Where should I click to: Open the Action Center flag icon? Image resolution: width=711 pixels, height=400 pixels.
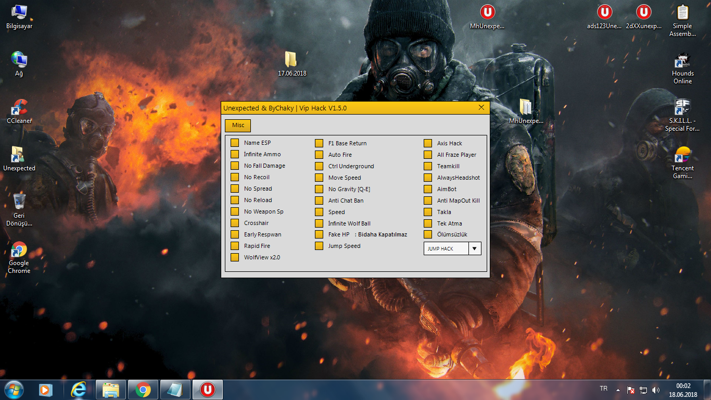coord(631,390)
